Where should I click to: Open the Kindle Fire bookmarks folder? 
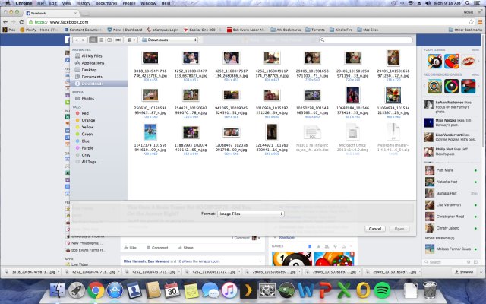[x=341, y=30]
